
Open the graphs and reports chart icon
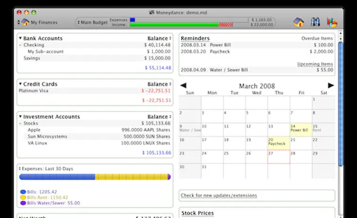332,22
